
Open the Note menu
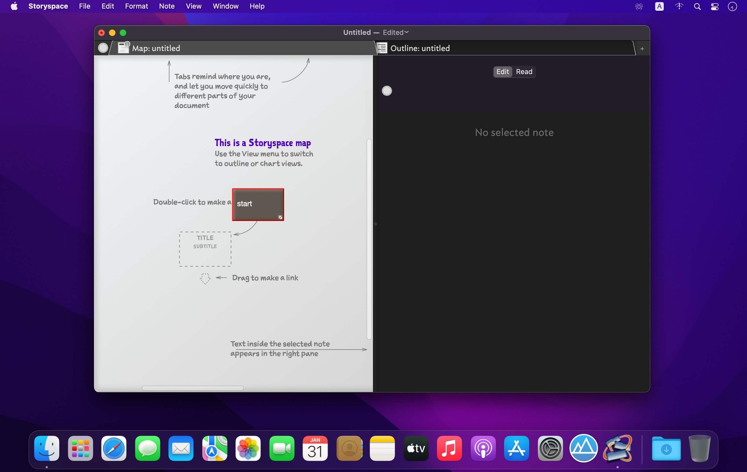coord(166,6)
